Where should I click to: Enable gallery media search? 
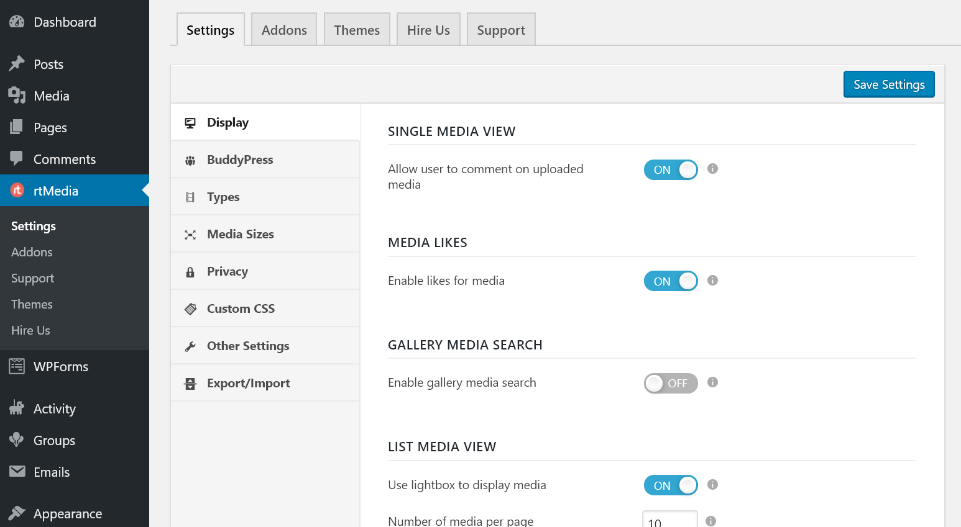[x=671, y=383]
